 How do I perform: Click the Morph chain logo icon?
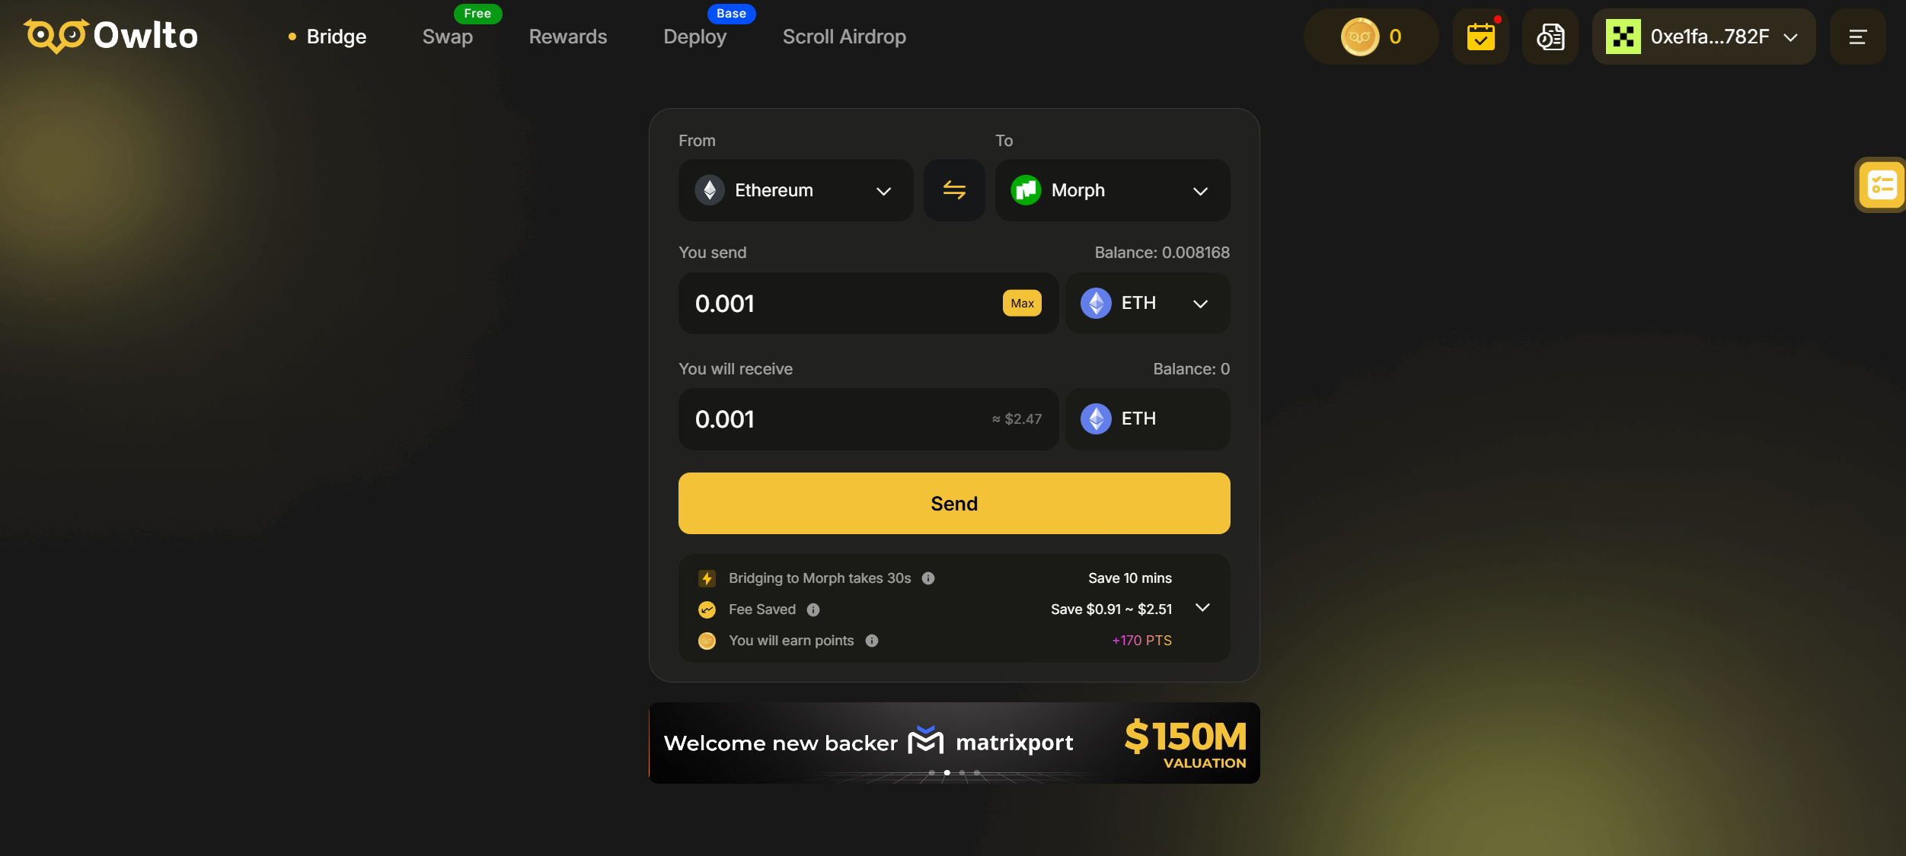tap(1026, 189)
